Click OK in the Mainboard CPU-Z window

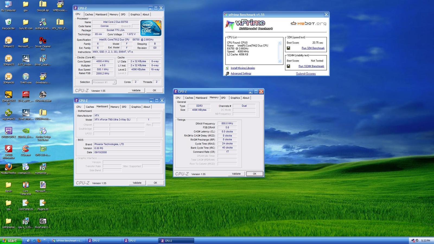(155, 183)
